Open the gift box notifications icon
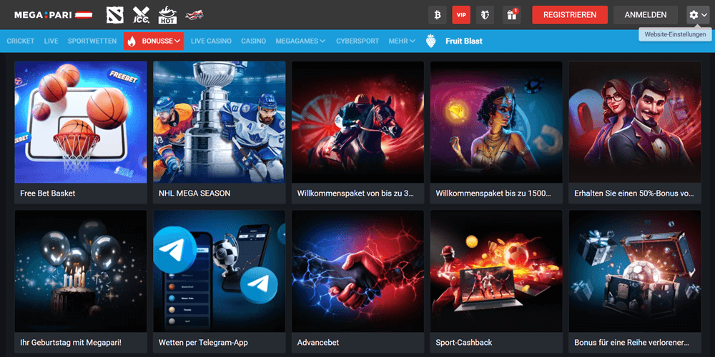This screenshot has height=357, width=715. click(x=512, y=15)
